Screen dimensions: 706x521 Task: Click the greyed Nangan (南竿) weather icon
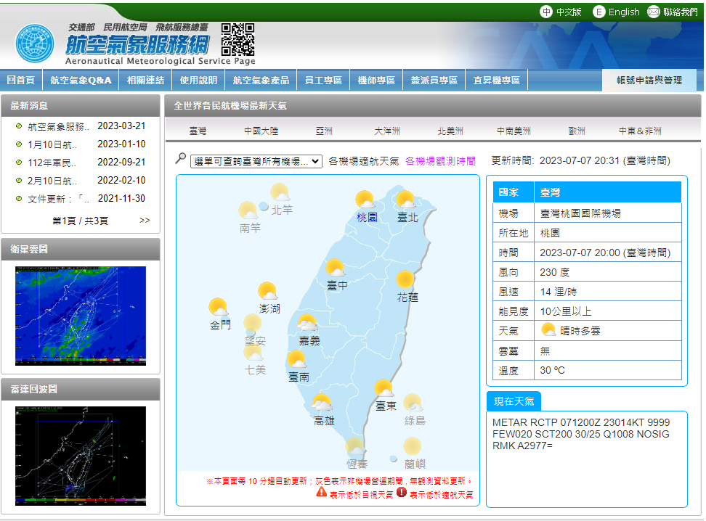click(x=248, y=211)
